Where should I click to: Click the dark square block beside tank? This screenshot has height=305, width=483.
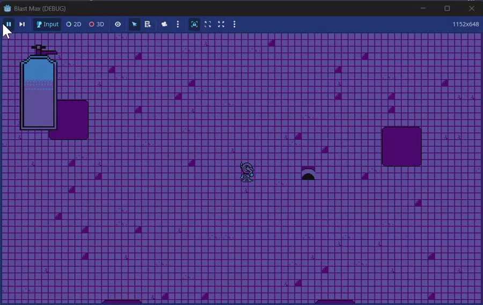(x=72, y=120)
